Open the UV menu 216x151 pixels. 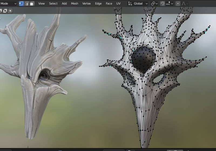118,3
